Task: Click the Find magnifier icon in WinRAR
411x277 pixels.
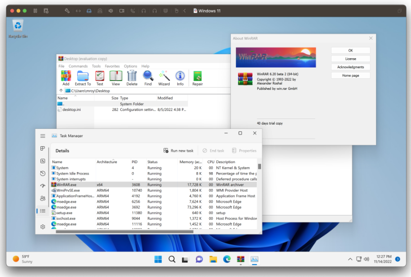Action: pos(148,76)
